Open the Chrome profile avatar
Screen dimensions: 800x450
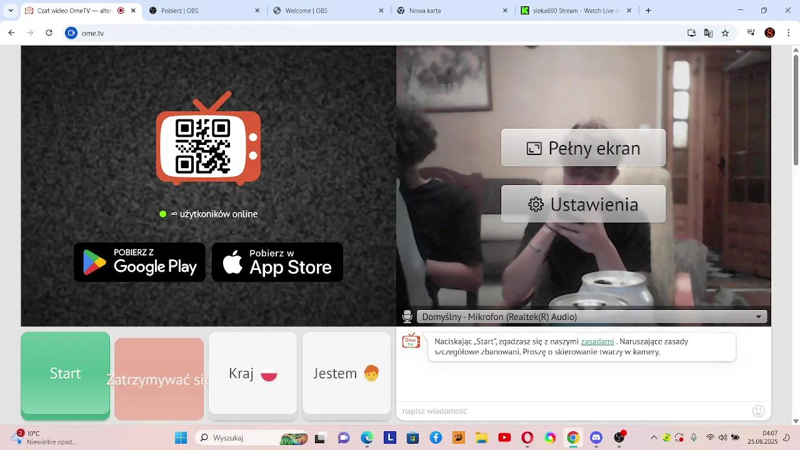pos(770,33)
